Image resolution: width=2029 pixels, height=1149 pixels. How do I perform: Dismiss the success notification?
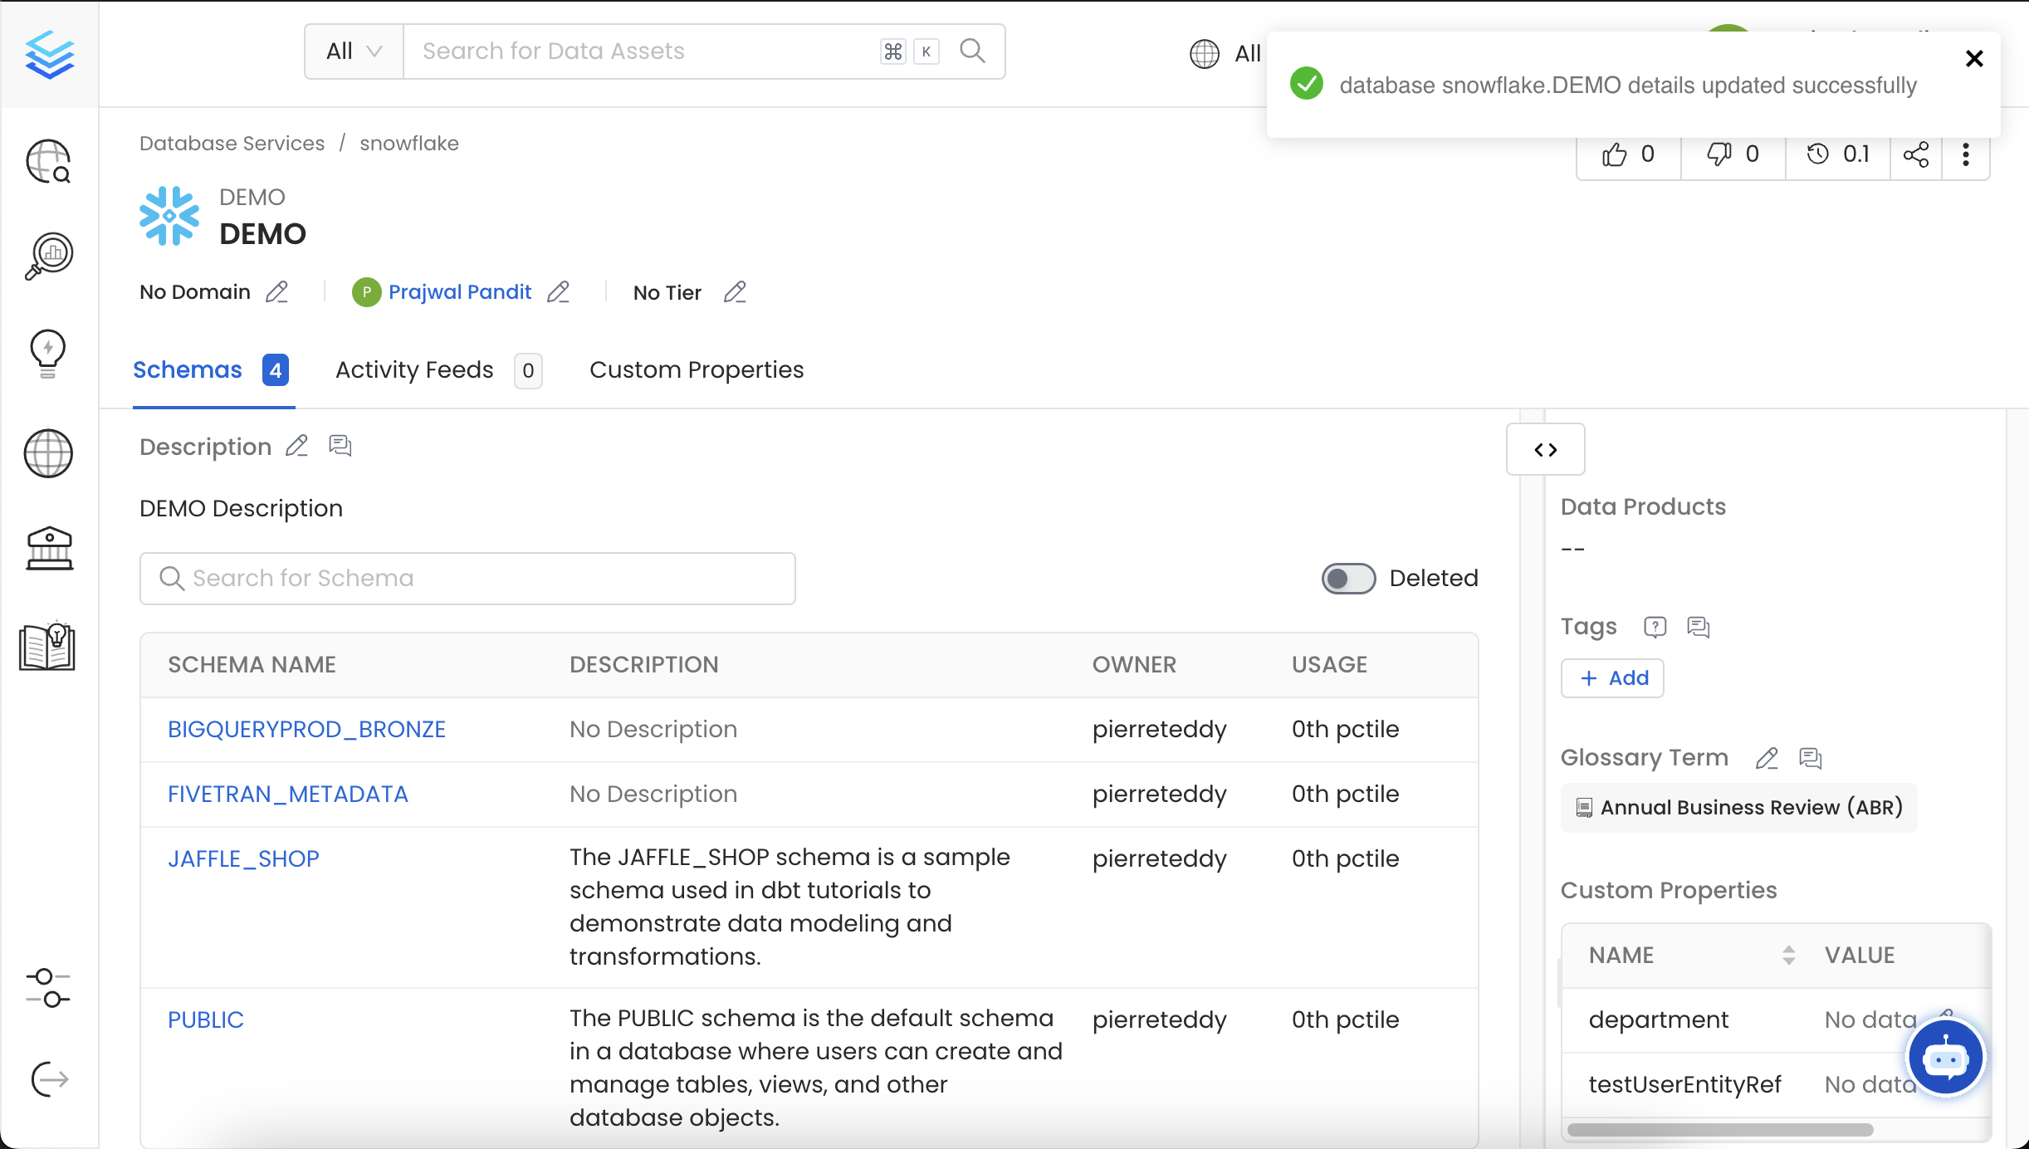click(x=1974, y=58)
